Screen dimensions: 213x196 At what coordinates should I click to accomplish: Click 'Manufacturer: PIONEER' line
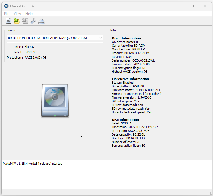pos(128,49)
